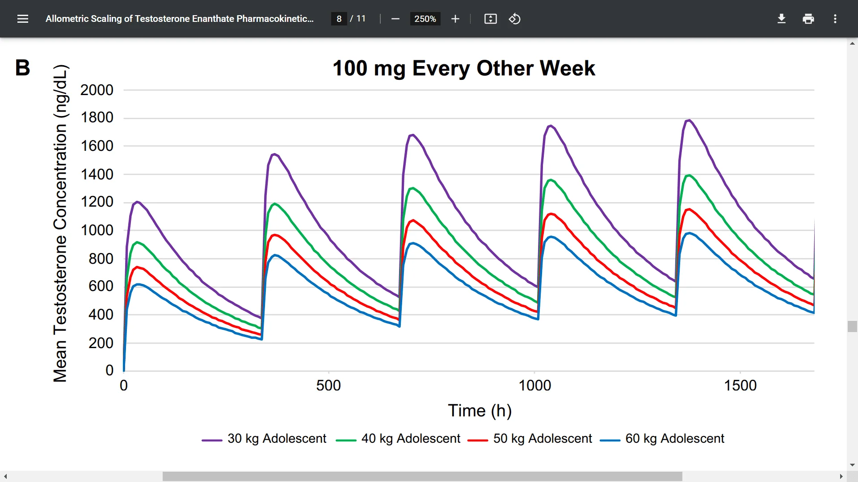Click the y-axis value 200

101,343
